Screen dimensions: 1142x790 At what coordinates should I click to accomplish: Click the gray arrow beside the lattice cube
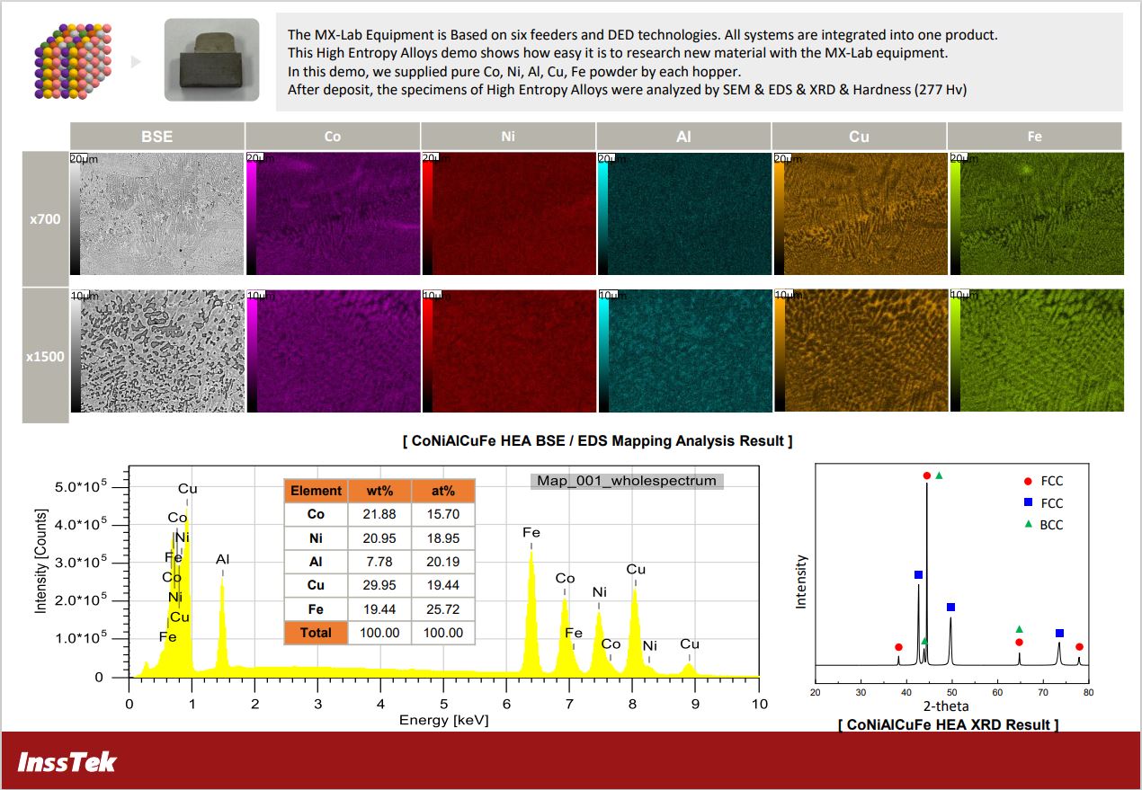137,61
